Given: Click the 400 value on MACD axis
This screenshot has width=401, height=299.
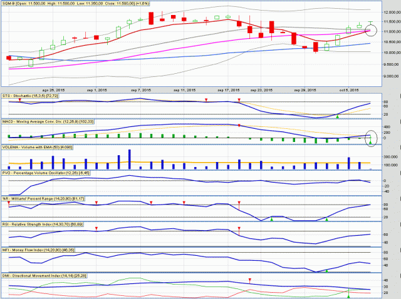Looking at the screenshot, I should click(387, 127).
